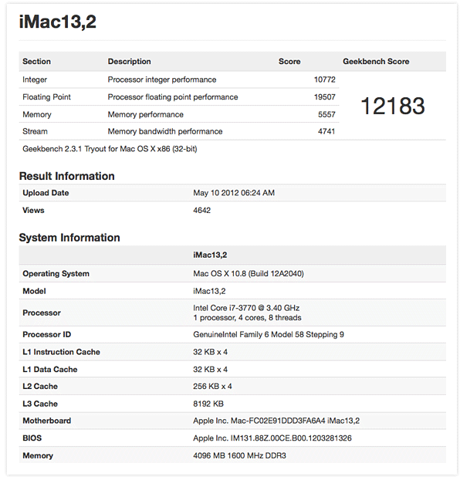Select the date May 10 2012 06:24 AM
The height and width of the screenshot is (480, 460).
234,193
